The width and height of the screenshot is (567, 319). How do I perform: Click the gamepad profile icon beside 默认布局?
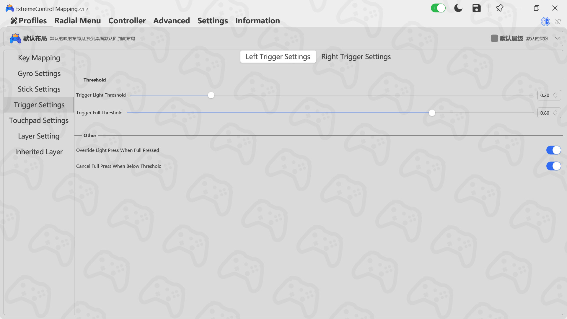pyautogui.click(x=15, y=38)
